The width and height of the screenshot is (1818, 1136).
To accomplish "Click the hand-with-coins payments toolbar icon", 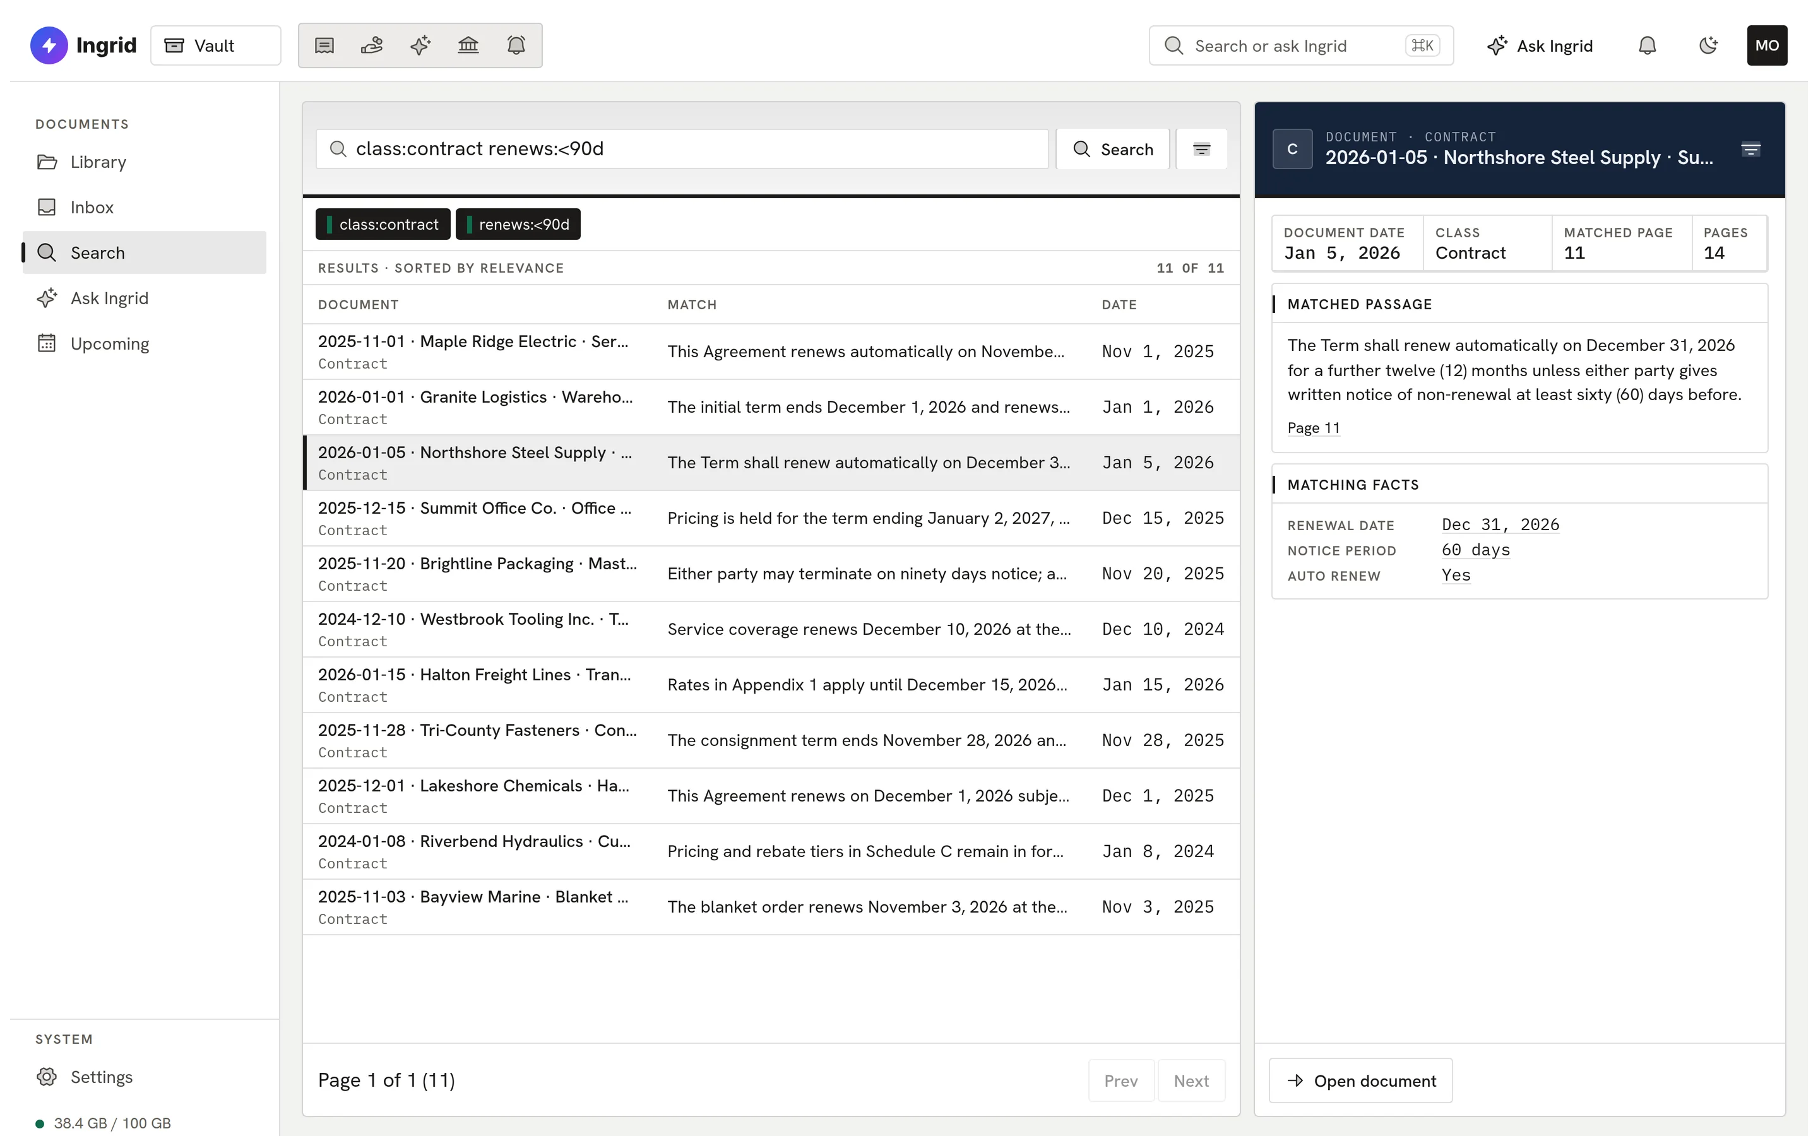I will 372,46.
